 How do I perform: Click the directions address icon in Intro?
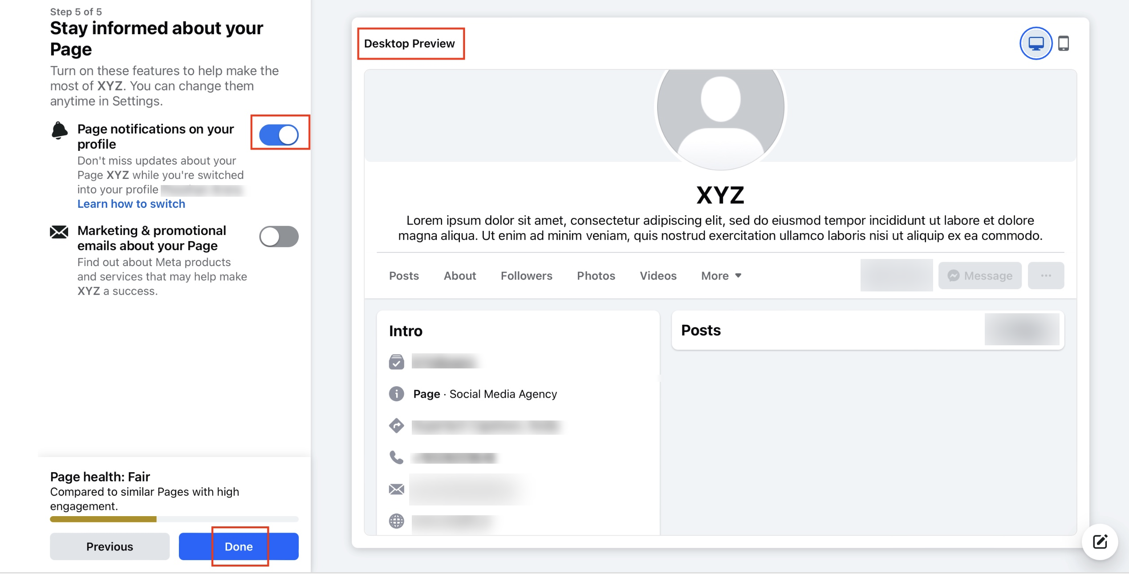click(396, 426)
